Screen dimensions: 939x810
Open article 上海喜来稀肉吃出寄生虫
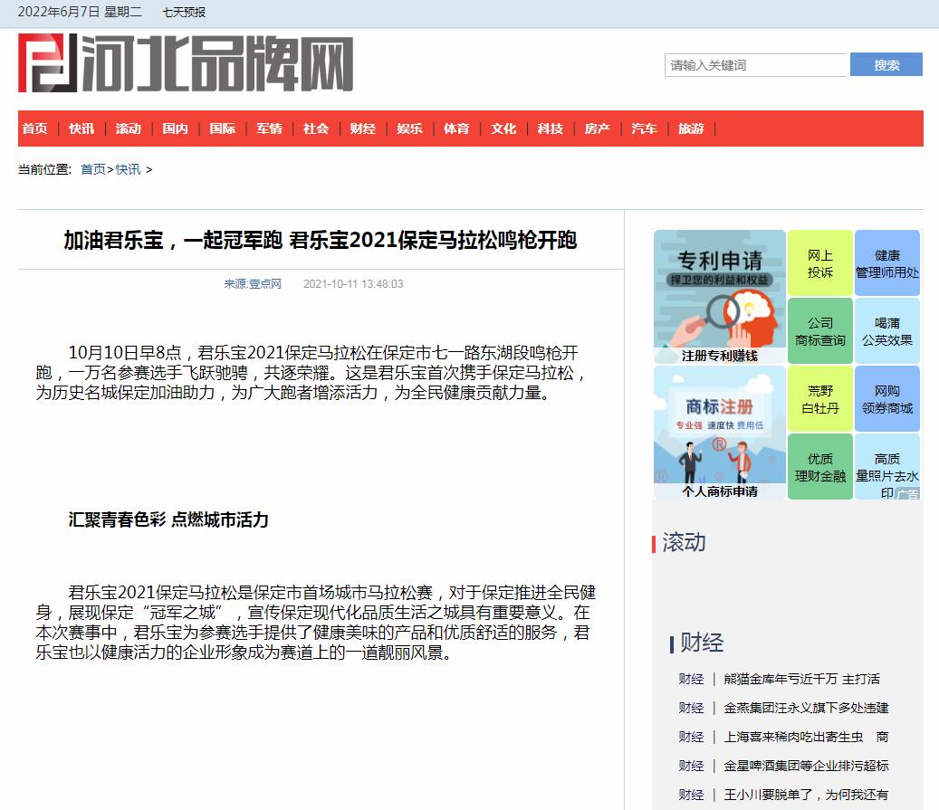pyautogui.click(x=806, y=737)
